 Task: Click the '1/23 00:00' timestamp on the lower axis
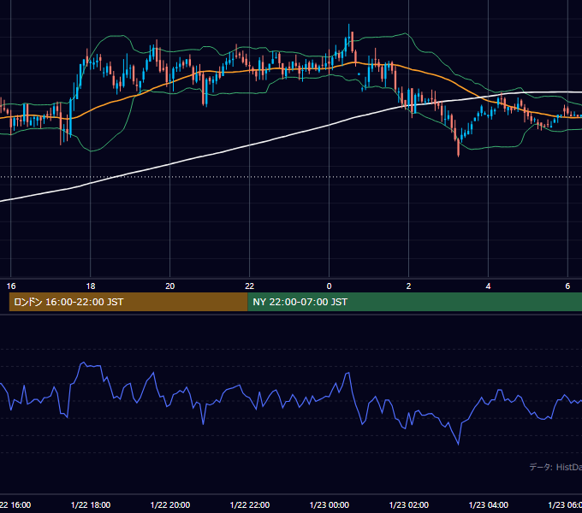coord(330,504)
